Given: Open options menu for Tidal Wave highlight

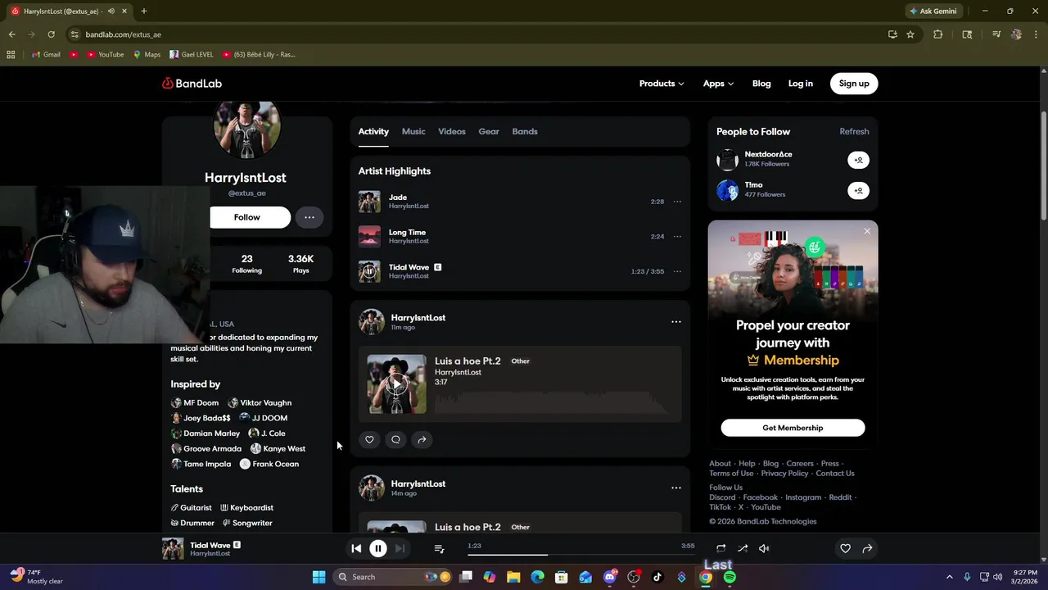Looking at the screenshot, I should 677,271.
